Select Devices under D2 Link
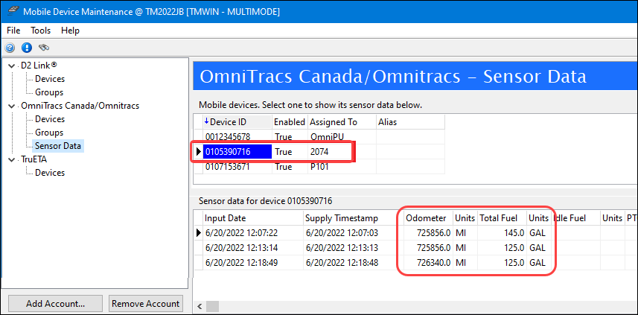The width and height of the screenshot is (638, 315). [x=50, y=79]
